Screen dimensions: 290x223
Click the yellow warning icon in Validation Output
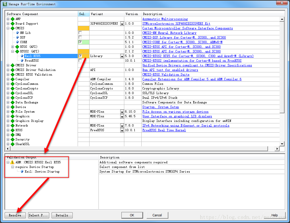(x=12, y=162)
